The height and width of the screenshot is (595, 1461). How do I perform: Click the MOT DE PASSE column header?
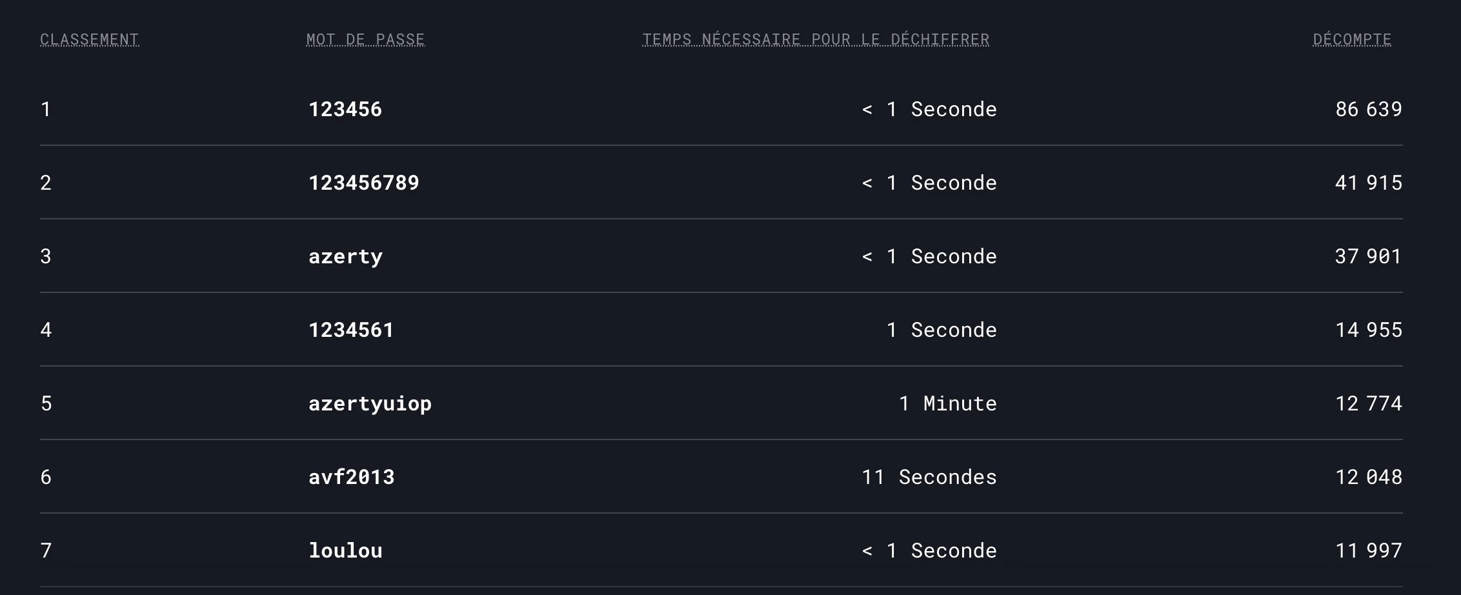(x=365, y=39)
